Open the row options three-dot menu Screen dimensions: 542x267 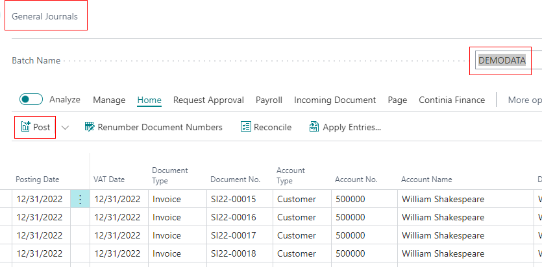point(80,199)
